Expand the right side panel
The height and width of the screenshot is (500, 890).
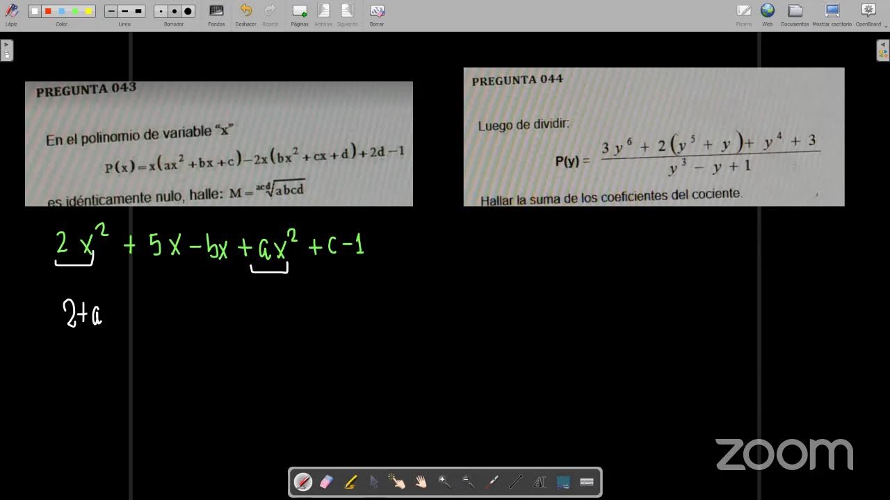pos(883,50)
